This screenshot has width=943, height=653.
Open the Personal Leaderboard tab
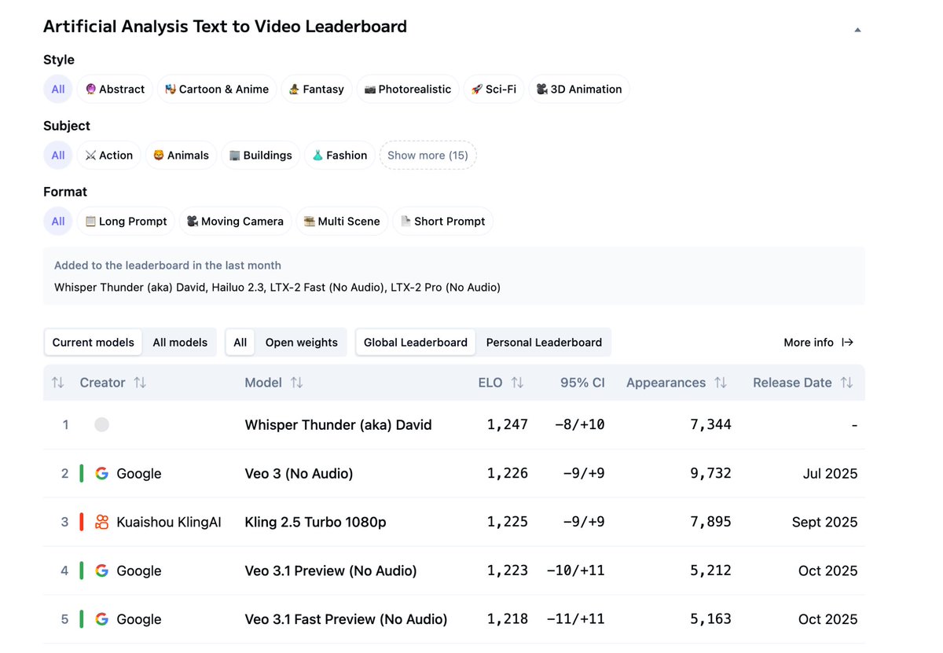click(x=544, y=342)
